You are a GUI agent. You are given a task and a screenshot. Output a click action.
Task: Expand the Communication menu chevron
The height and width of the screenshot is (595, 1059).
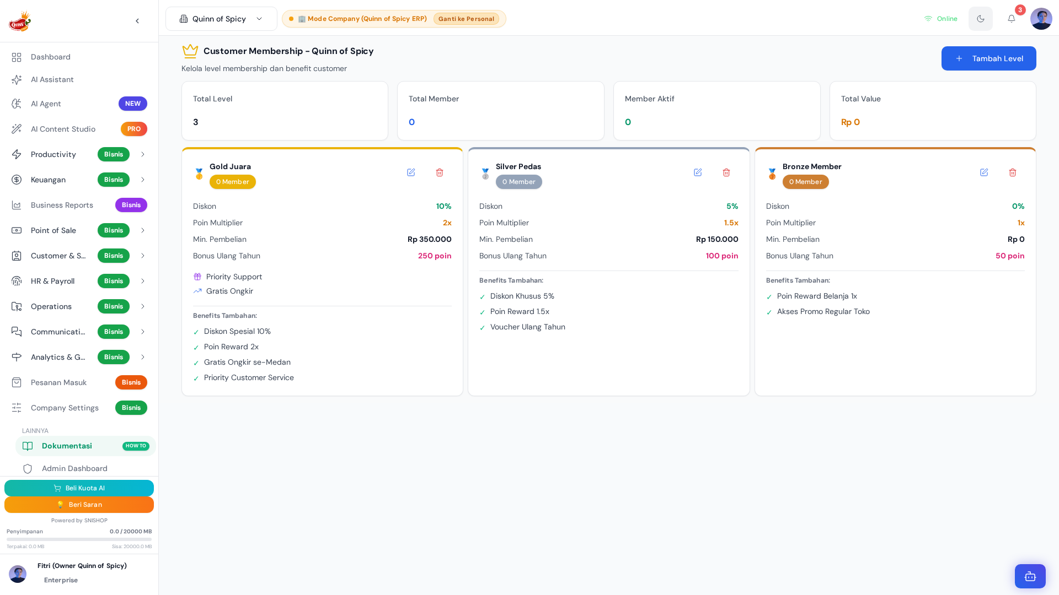click(143, 332)
